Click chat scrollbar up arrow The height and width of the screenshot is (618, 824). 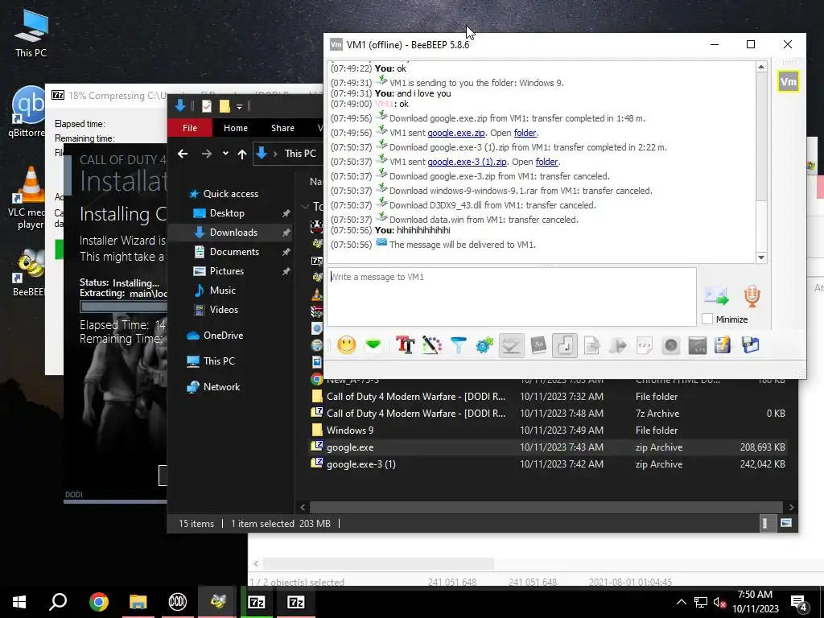[761, 67]
